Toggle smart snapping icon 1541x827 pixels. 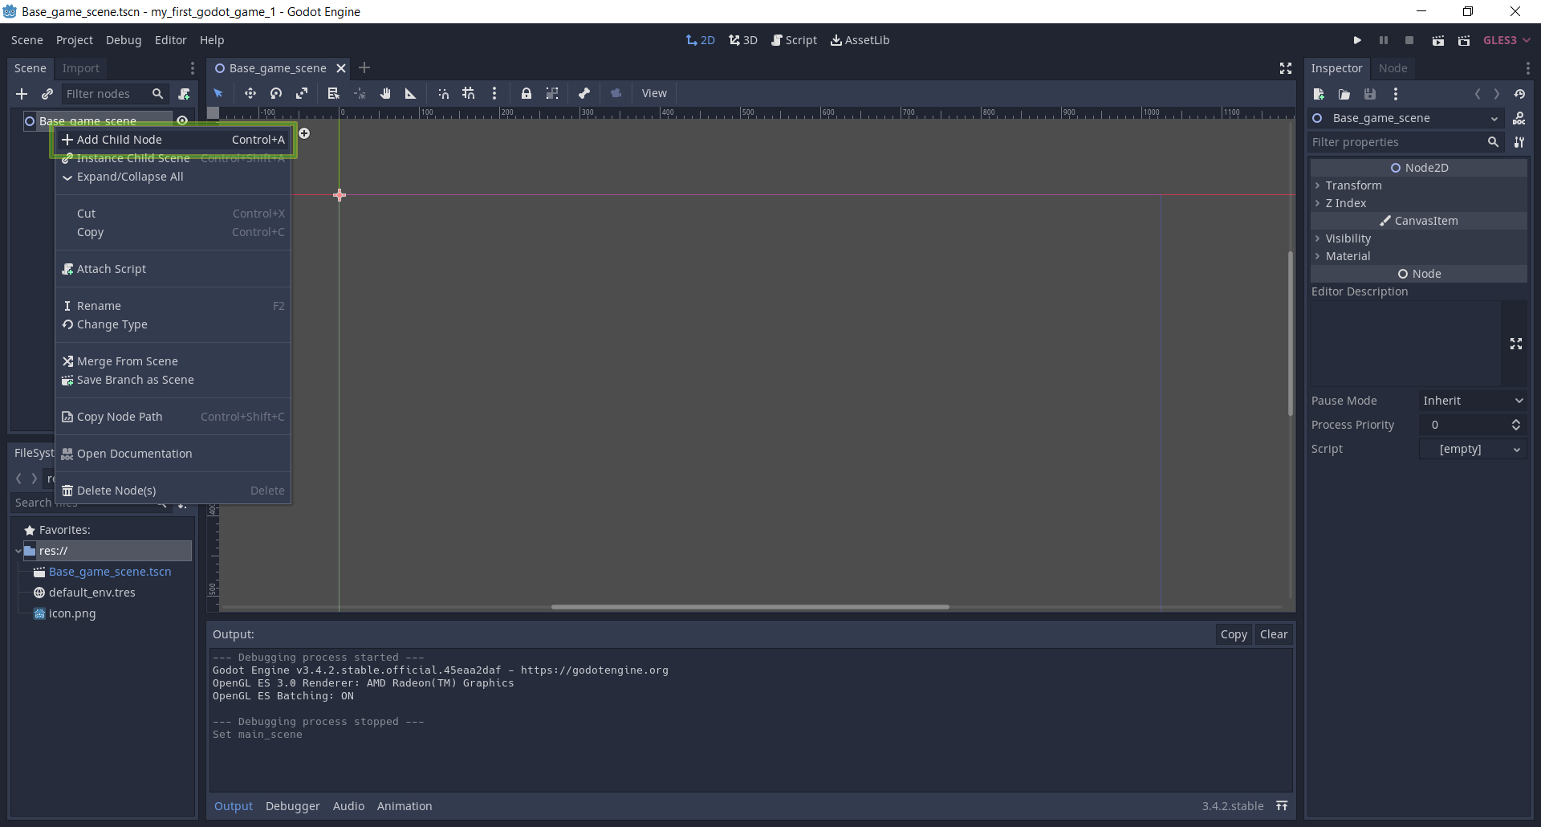click(443, 93)
